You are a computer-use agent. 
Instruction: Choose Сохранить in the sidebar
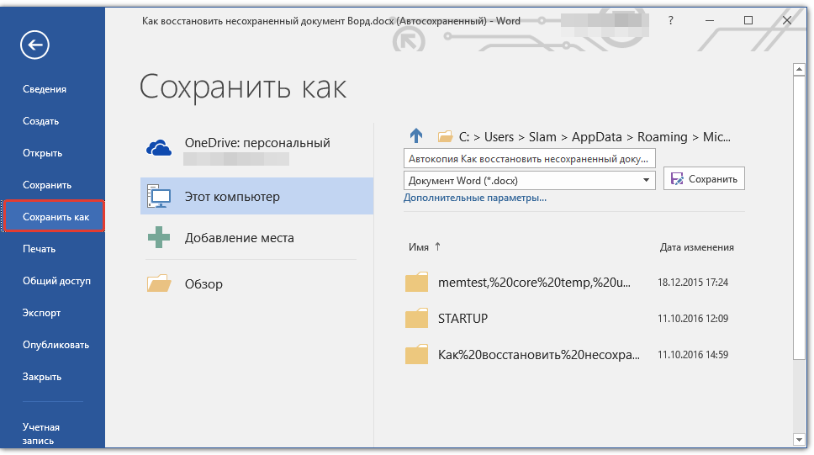click(47, 185)
